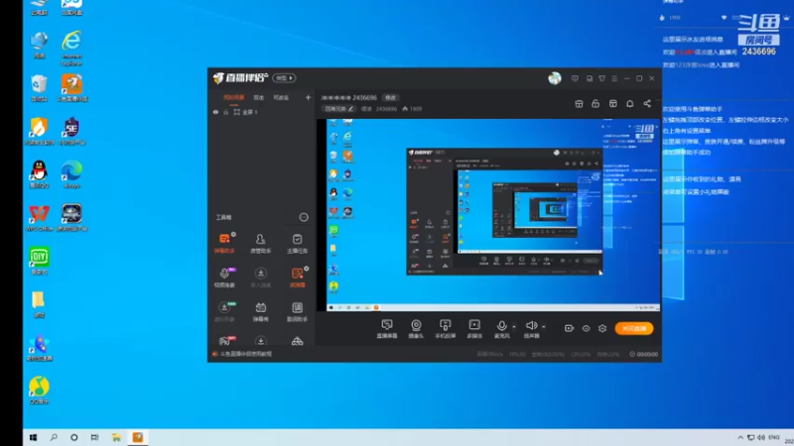Click the Internet Explorer desktop icon
794x446 pixels.
[71, 47]
